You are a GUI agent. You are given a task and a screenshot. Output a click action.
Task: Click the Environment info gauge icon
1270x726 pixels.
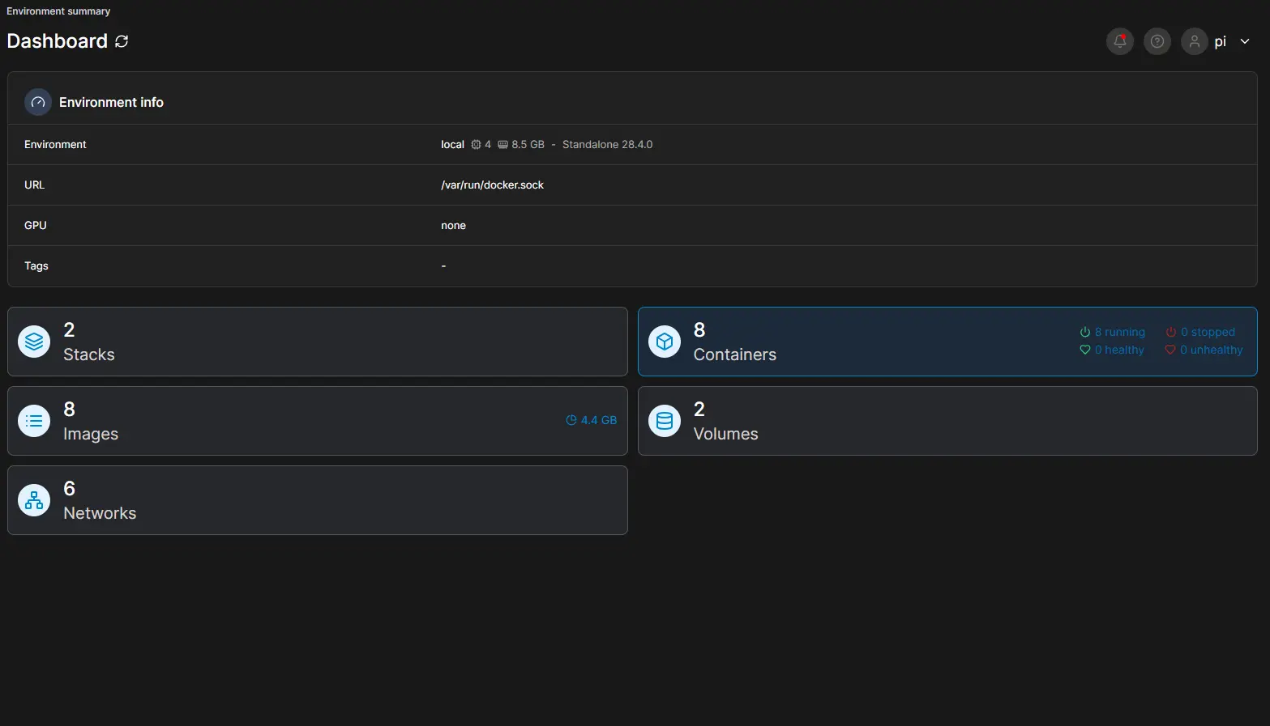37,101
